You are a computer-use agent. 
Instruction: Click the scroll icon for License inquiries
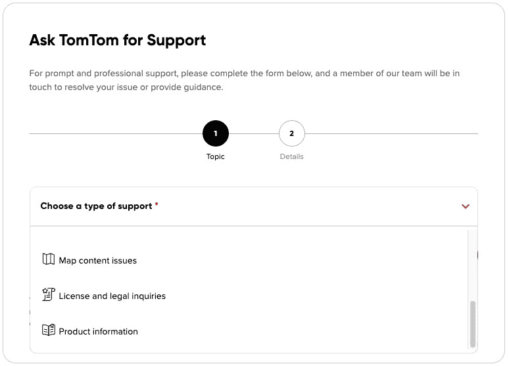coord(48,295)
